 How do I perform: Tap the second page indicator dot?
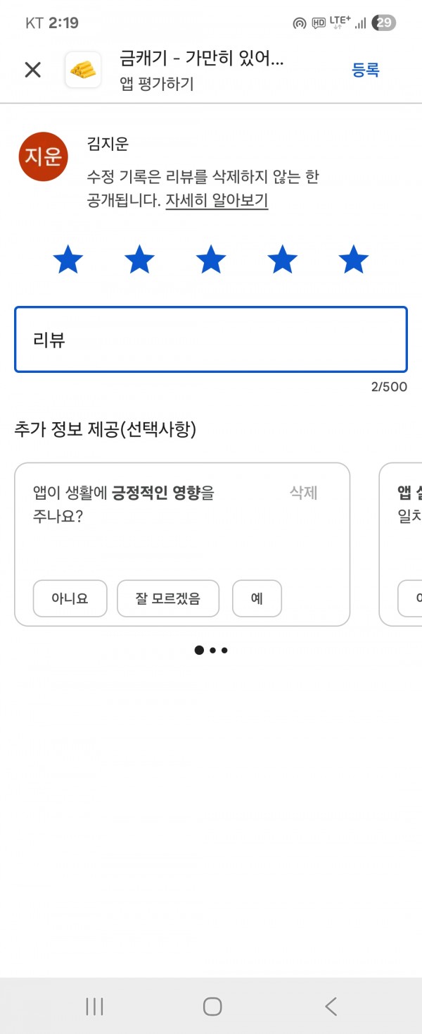coord(212,651)
